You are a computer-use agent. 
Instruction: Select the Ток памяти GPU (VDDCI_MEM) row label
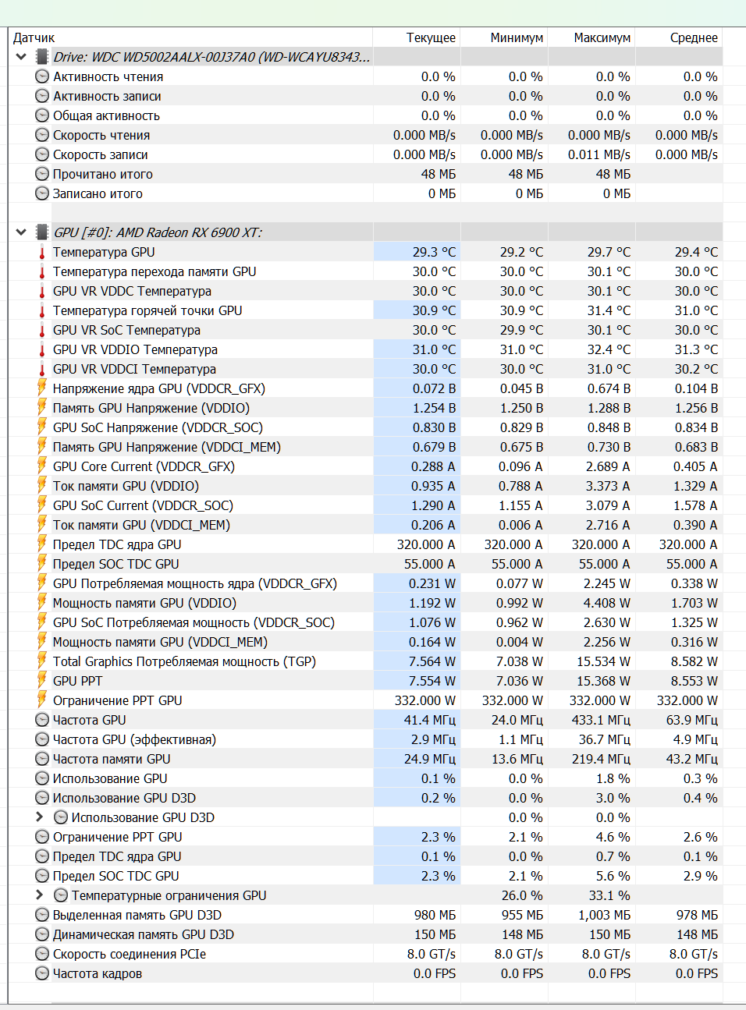coord(141,525)
